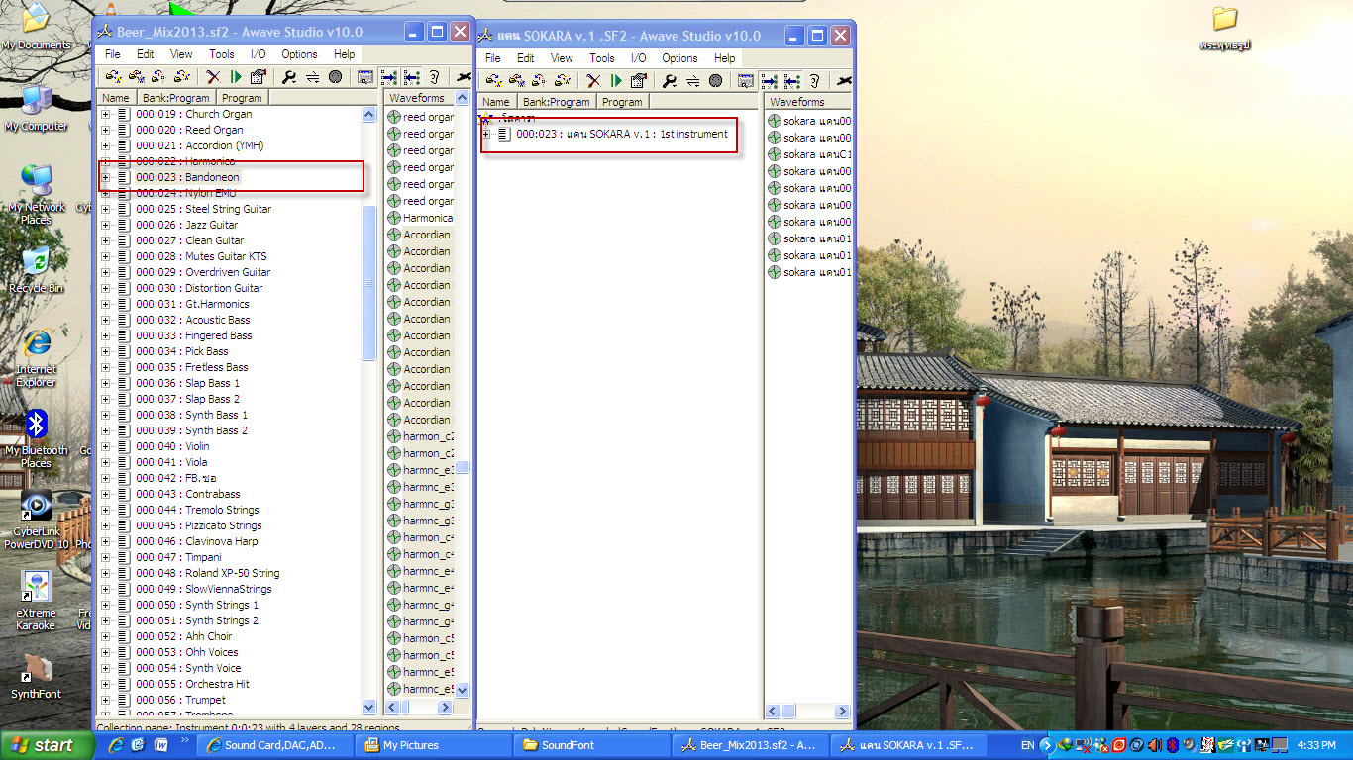1353x760 pixels.
Task: Click the eXtreme Karaoke desktop shortcut
Action: pos(36,600)
